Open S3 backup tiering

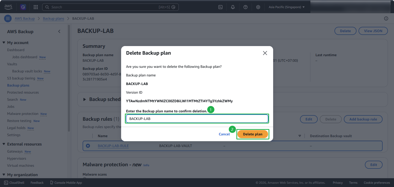click(21, 78)
